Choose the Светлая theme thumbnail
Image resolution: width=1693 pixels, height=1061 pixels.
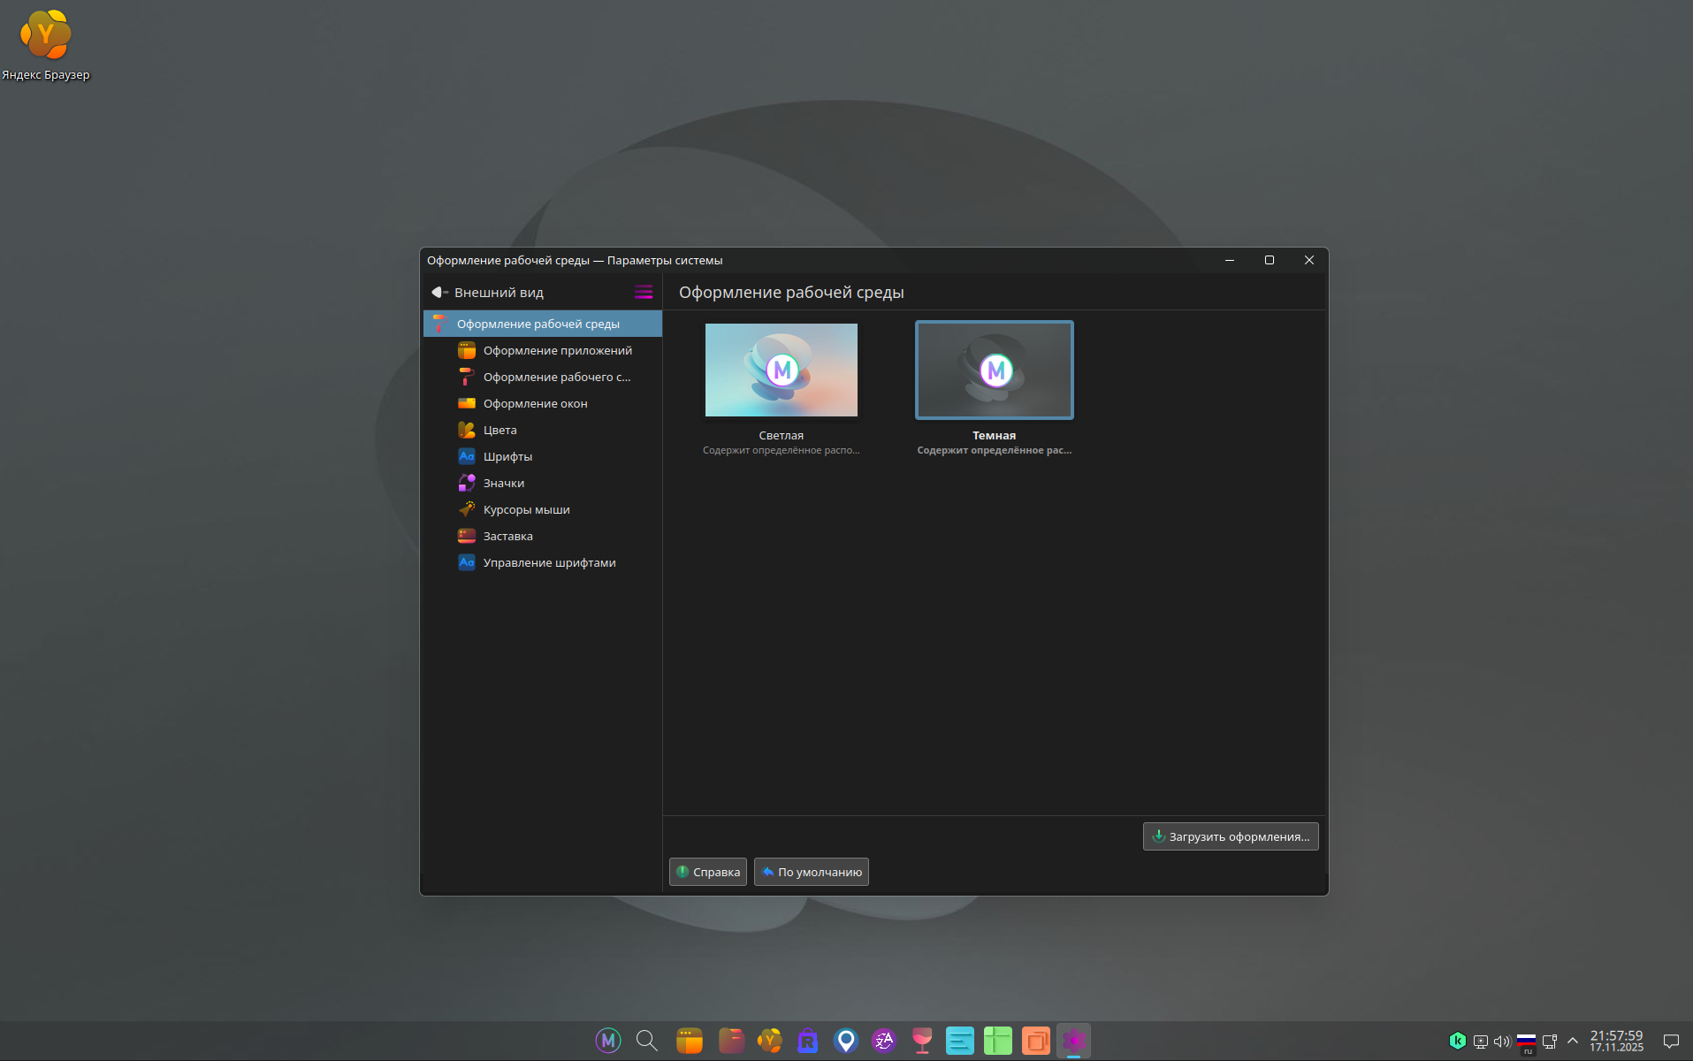tap(781, 370)
